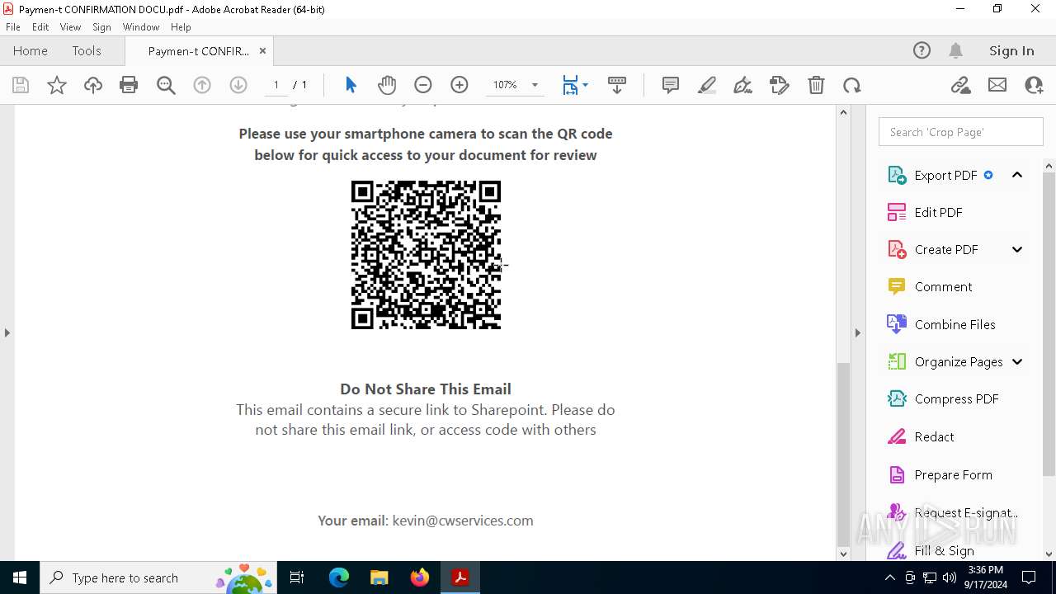Bookmark file with star icon
This screenshot has height=594, width=1056.
[57, 85]
